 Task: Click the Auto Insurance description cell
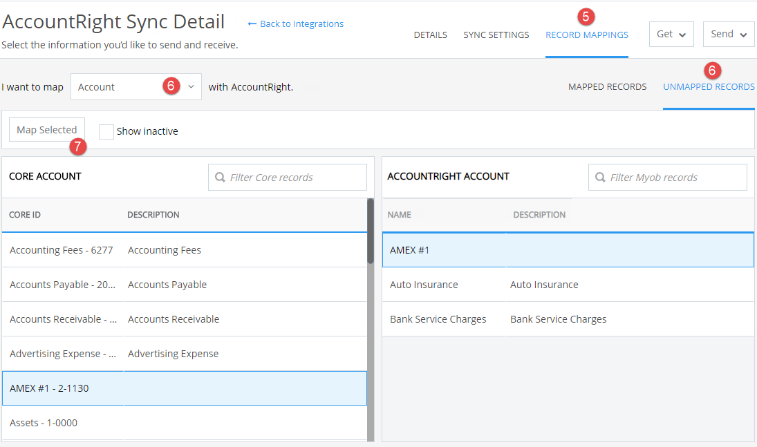click(544, 285)
